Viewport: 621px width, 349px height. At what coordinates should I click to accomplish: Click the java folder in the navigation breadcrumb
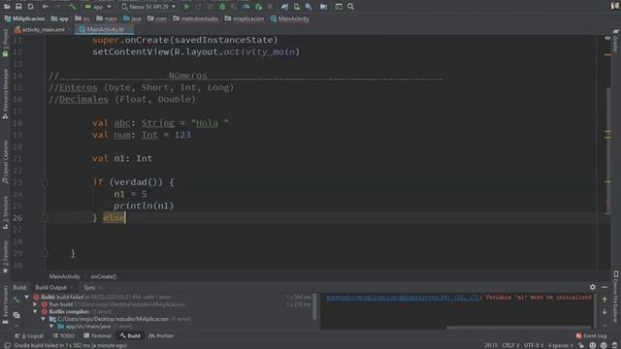pyautogui.click(x=132, y=18)
